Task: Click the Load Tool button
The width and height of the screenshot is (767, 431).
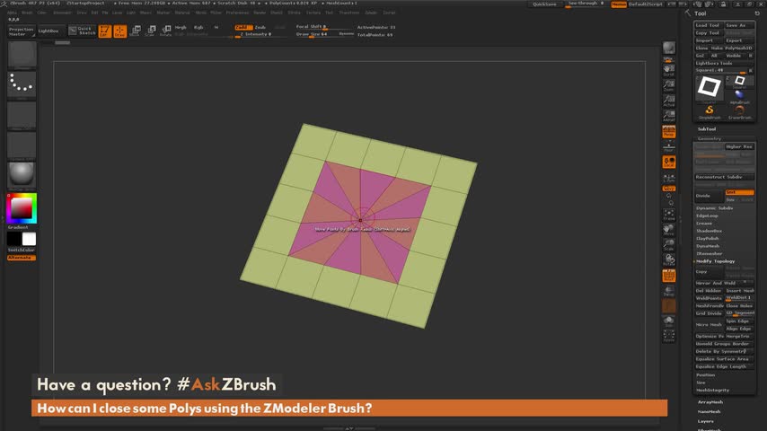Action: (709, 25)
